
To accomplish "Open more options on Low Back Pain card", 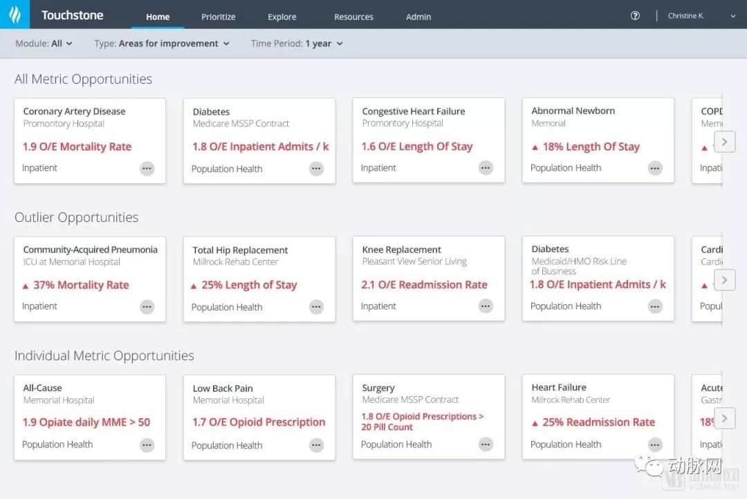I will coord(316,445).
